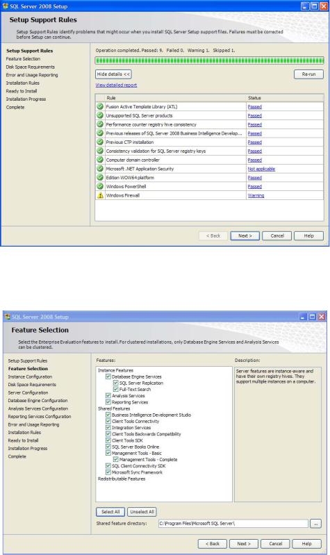
Task: Click Next in Feature Selection window
Action: pos(244,543)
